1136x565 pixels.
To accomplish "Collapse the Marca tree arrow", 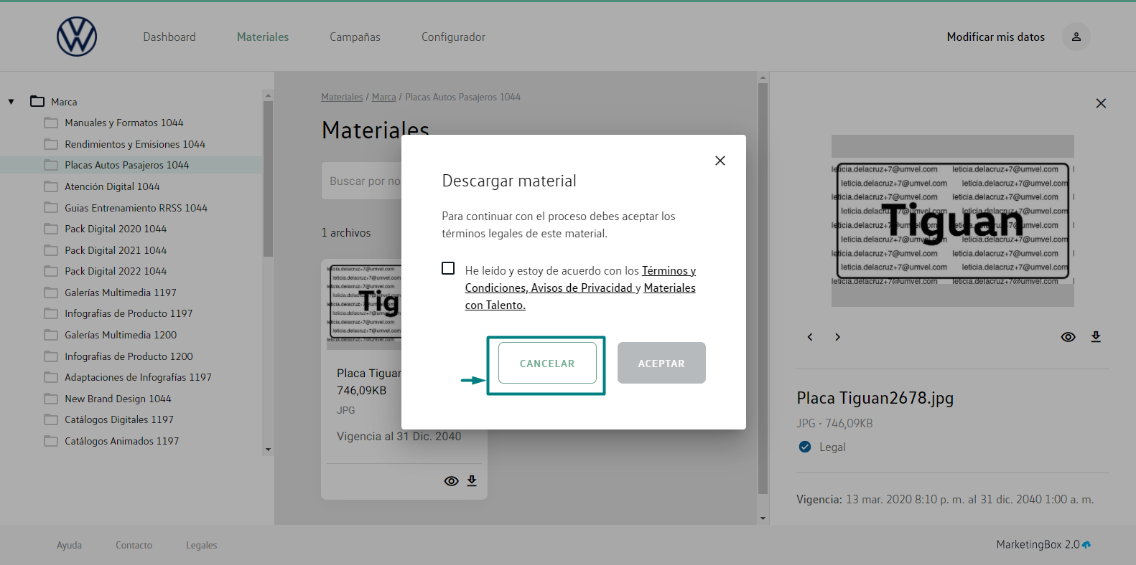I will point(11,102).
